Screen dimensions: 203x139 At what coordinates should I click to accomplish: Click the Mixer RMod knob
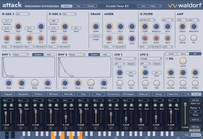tap(132, 26)
